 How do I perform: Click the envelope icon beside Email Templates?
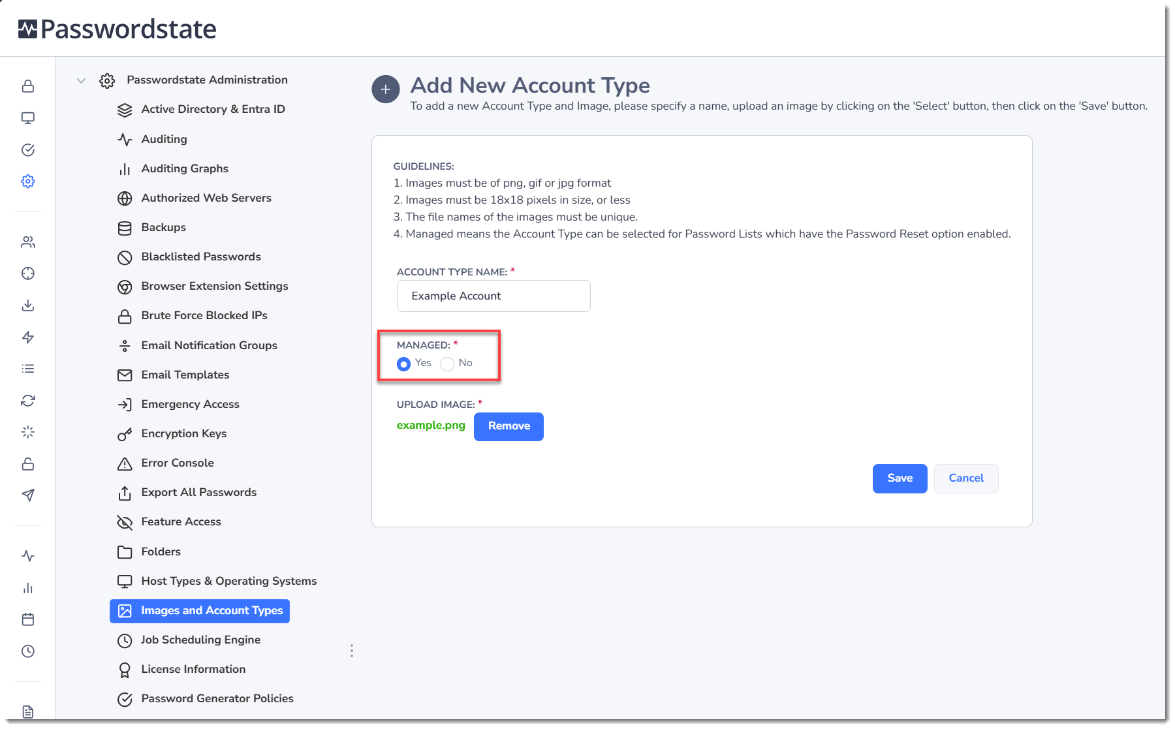(125, 375)
